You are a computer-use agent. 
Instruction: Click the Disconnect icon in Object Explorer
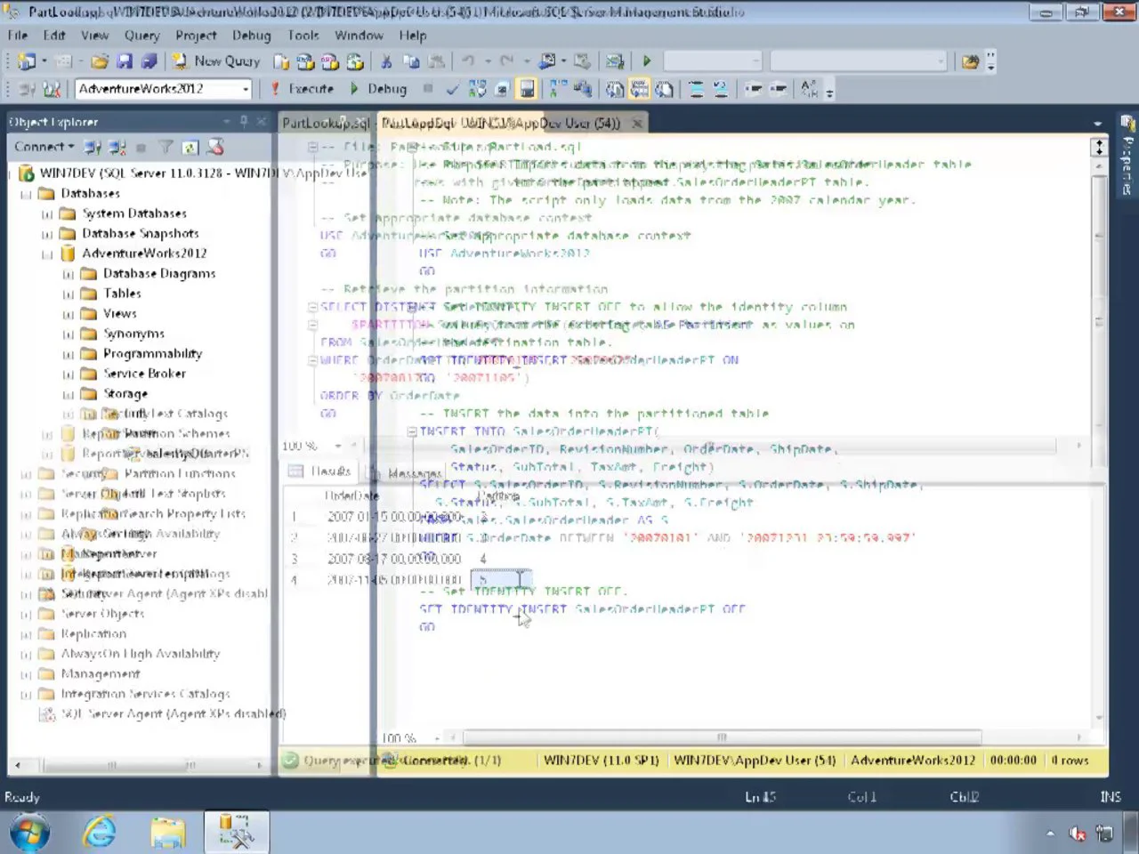click(x=117, y=147)
